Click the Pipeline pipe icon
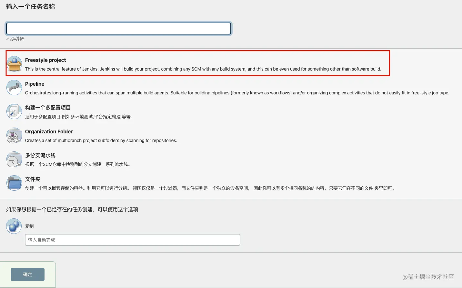 point(14,88)
